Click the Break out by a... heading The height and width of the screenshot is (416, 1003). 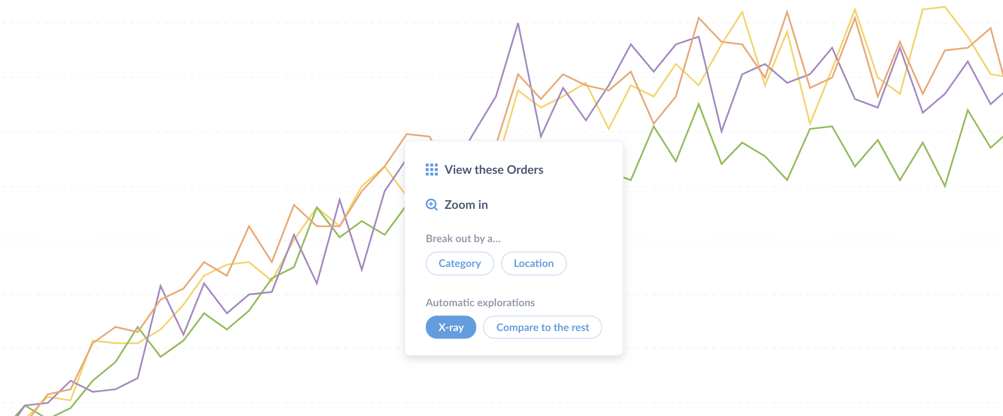463,238
